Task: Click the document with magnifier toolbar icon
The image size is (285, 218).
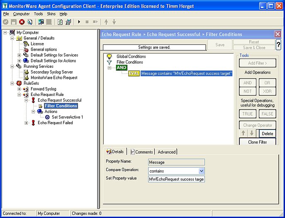Action: 30,22
